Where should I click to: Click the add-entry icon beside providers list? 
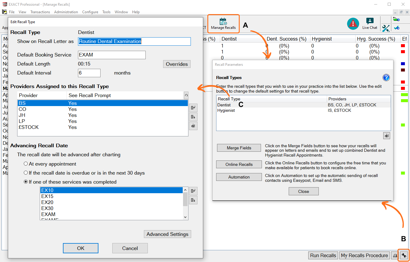click(193, 107)
